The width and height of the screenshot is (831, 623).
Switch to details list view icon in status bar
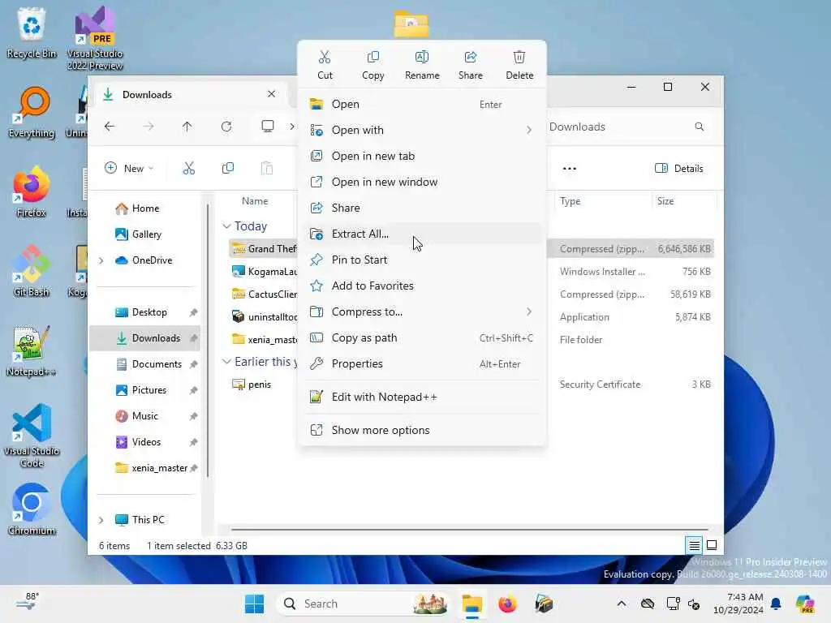695,545
